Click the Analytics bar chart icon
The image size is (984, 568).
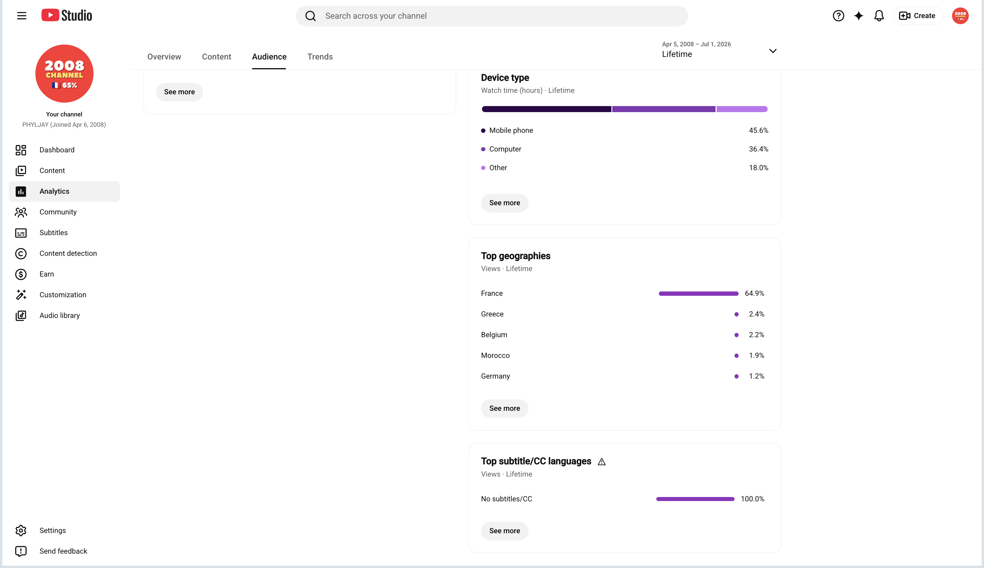point(21,191)
